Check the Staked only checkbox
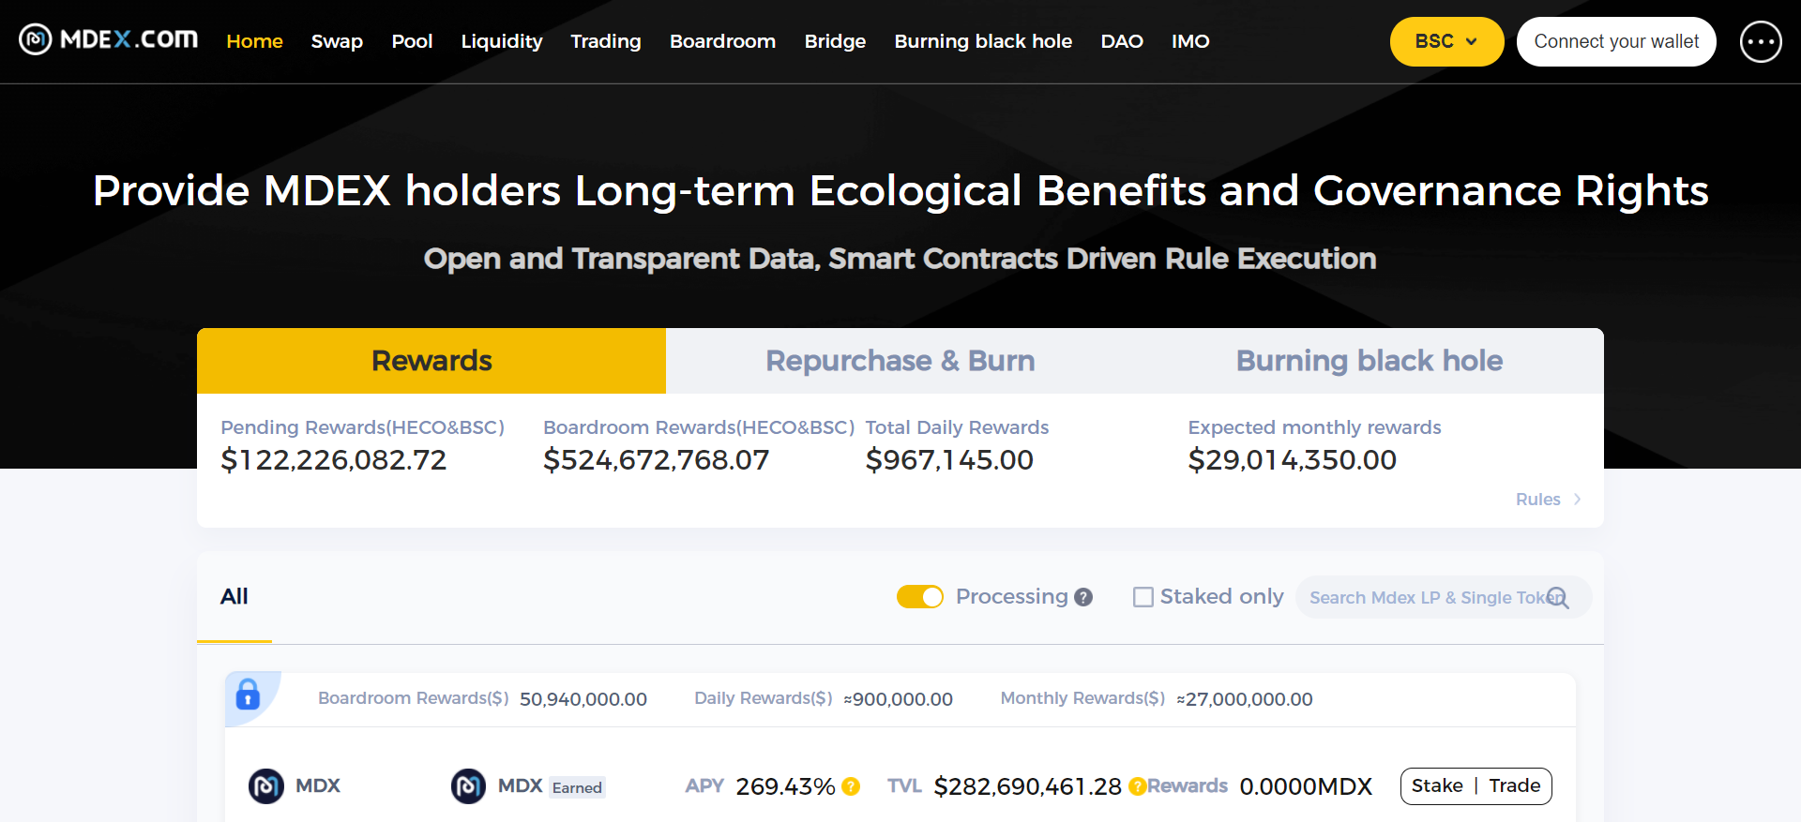This screenshot has height=822, width=1801. pyautogui.click(x=1143, y=597)
